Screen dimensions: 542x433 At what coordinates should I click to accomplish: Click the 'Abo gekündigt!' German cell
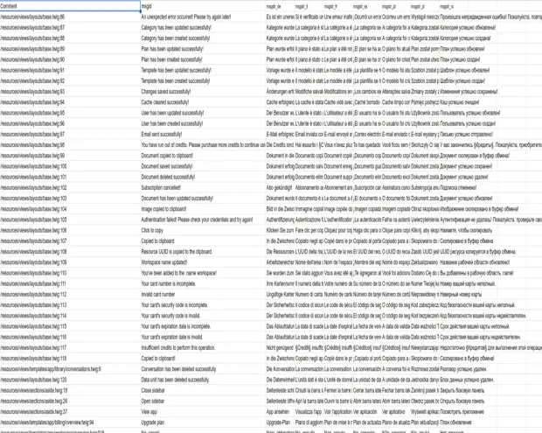pos(280,188)
